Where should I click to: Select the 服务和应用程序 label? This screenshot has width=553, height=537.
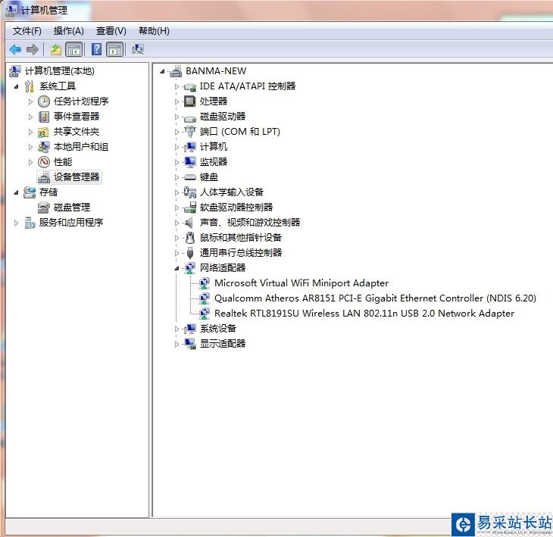click(x=71, y=223)
